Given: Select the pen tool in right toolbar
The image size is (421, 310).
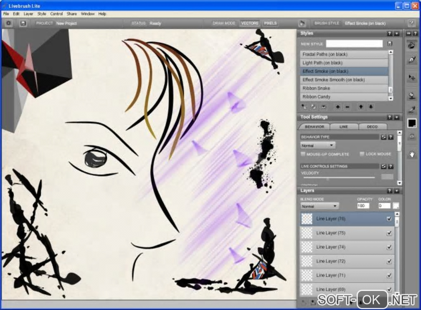Looking at the screenshot, I should (412, 60).
